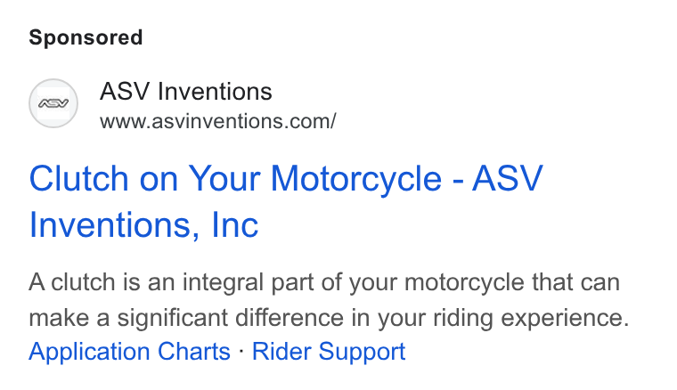Click 'ASV' at the end of the headline's first line
Screen dimensions: 677x390
pyautogui.click(x=508, y=178)
